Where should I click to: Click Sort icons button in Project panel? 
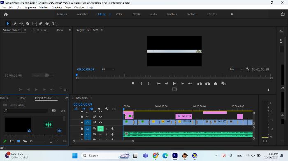[51, 141]
